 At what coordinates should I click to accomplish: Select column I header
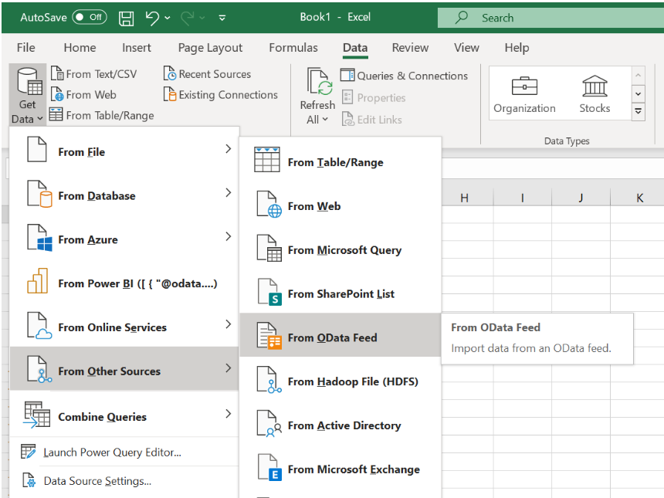click(x=523, y=198)
